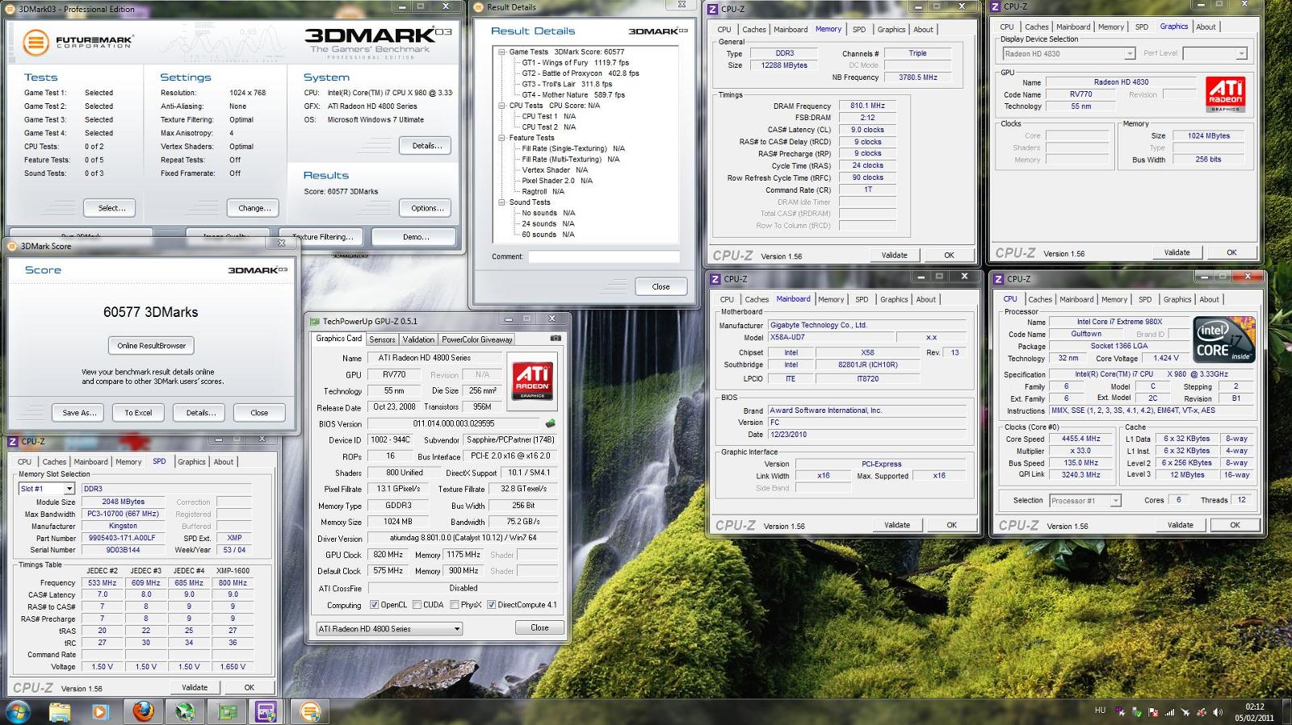1292x725 pixels.
Task: Open the Slot #1 memory slot dropdown
Action: click(47, 489)
